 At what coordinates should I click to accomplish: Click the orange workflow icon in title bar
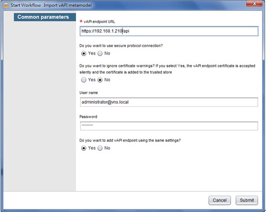[6, 5]
